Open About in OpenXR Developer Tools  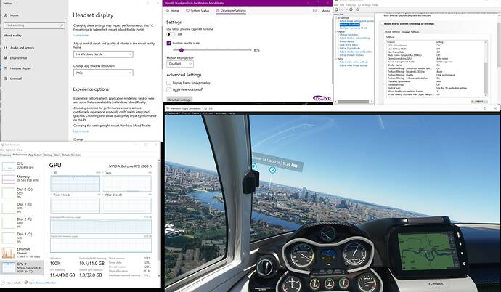coord(326,11)
